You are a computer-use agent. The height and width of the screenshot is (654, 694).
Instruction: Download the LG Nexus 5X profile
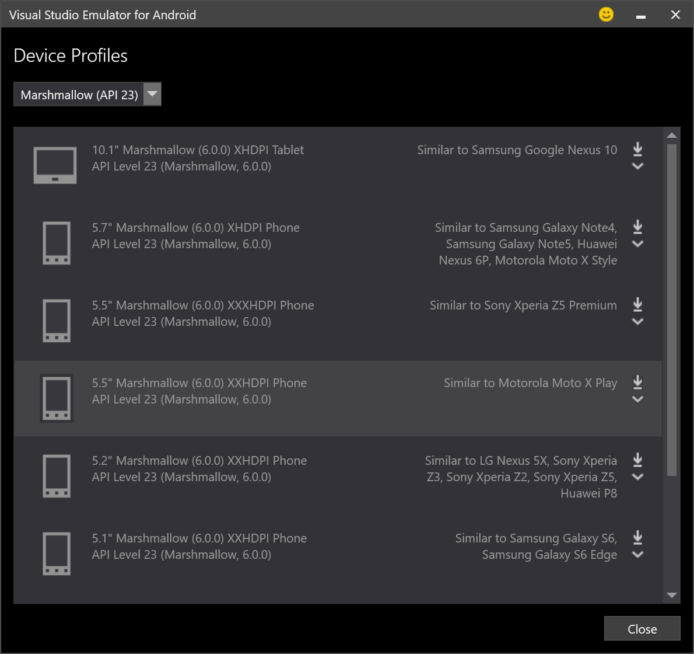tap(637, 460)
